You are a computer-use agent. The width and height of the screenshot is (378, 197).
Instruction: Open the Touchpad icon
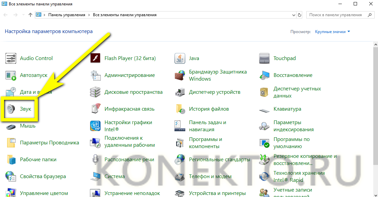pyautogui.click(x=264, y=58)
